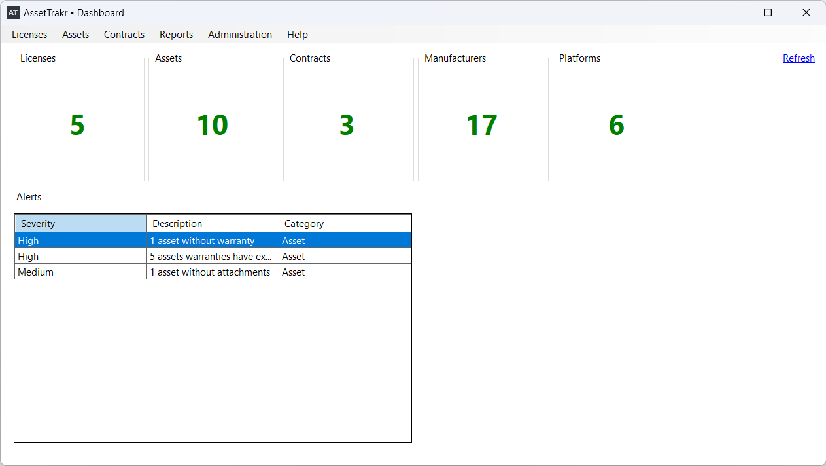
Task: Open the Help menu
Action: coord(298,35)
